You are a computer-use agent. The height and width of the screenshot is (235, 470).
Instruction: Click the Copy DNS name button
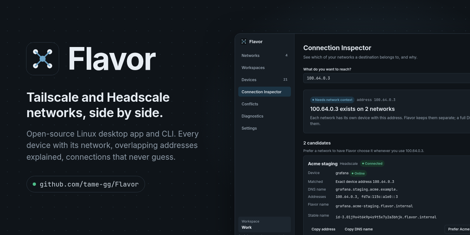pos(359,229)
